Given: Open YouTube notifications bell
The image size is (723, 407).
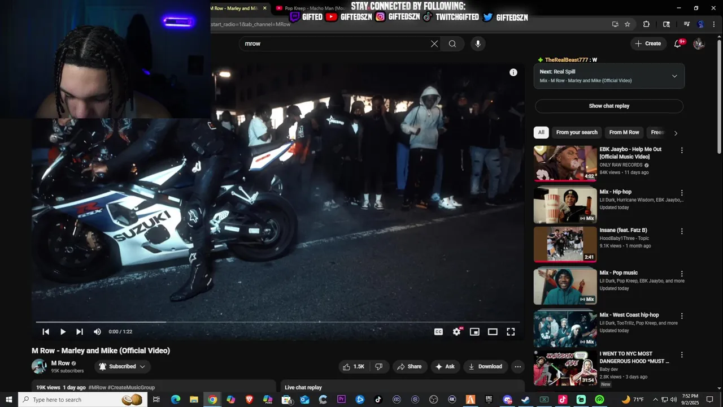Looking at the screenshot, I should tap(678, 44).
